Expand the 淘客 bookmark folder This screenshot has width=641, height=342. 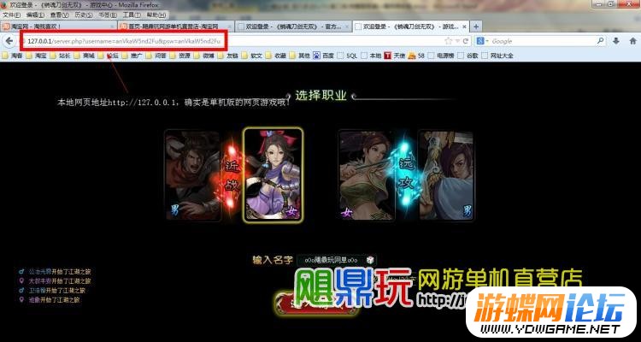(12, 56)
